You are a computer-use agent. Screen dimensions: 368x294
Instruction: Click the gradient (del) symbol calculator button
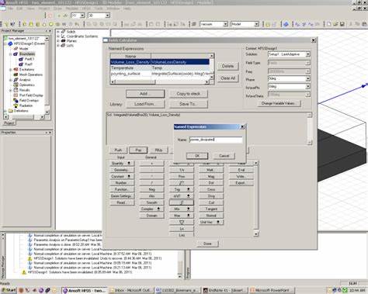(x=182, y=222)
